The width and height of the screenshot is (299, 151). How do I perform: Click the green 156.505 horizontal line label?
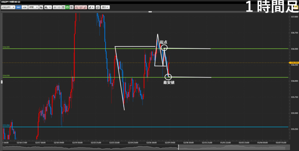tap(6, 47)
